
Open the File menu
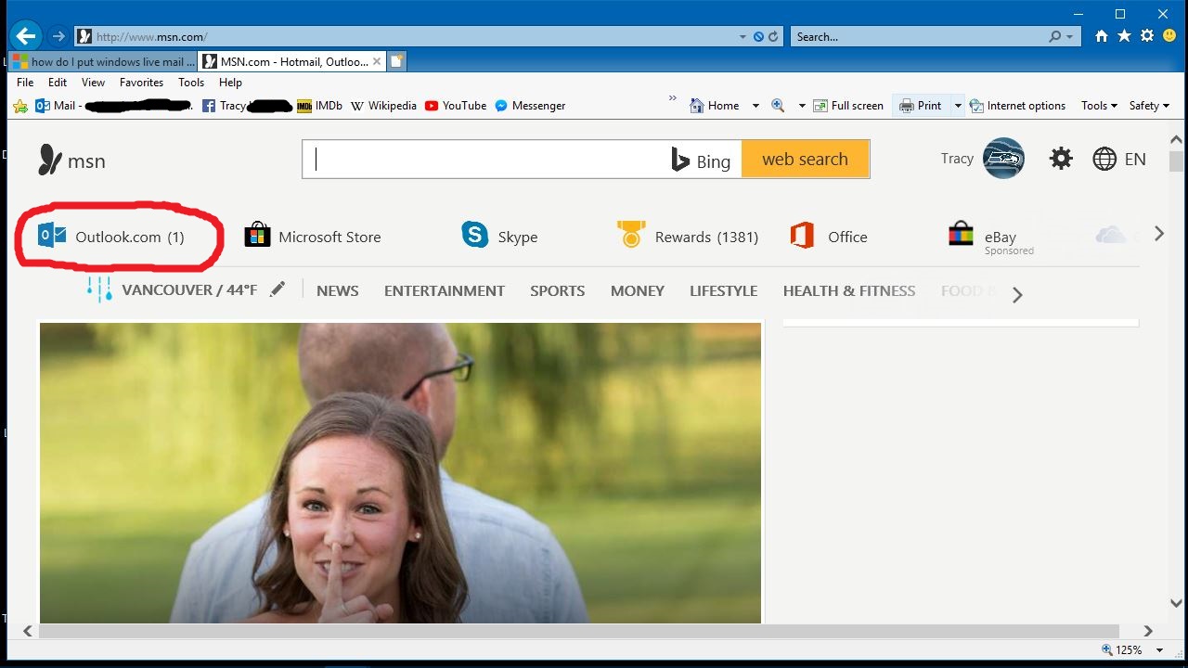[25, 83]
